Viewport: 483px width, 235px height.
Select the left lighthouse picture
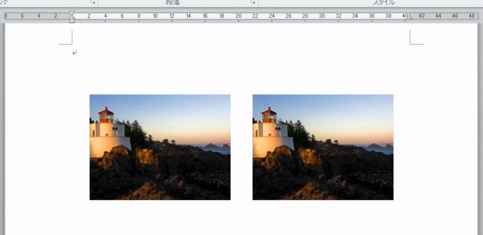(160, 147)
